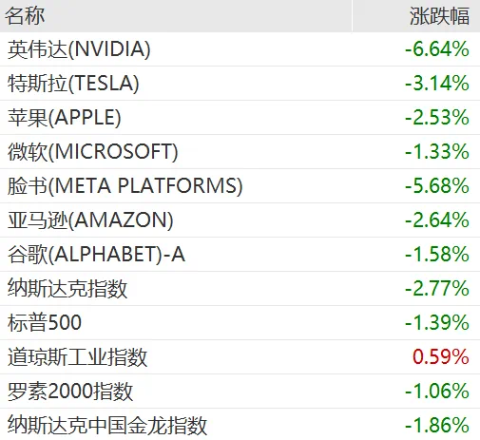Select the 英伟达(NVIDIA) row

(240, 49)
